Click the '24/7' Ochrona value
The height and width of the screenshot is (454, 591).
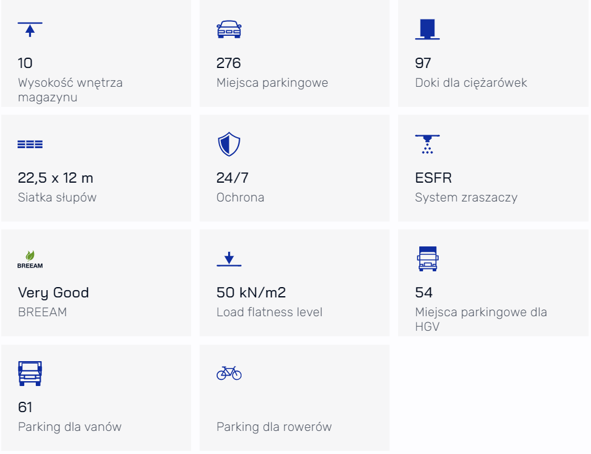tap(232, 178)
